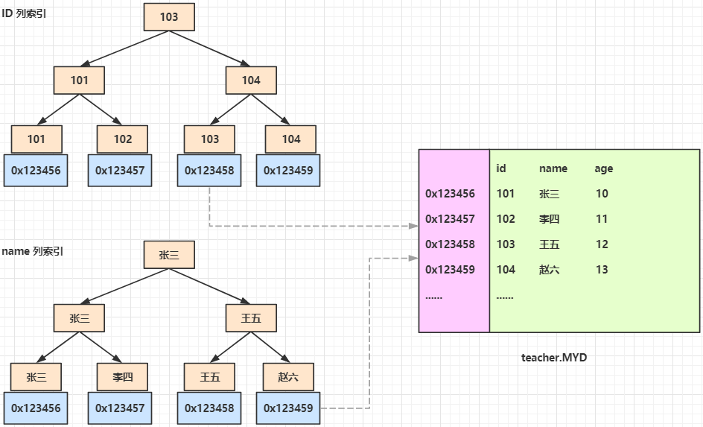This screenshot has width=703, height=427.
Task: Select blue 0x123457 box under leaf 李四
Action: [120, 408]
